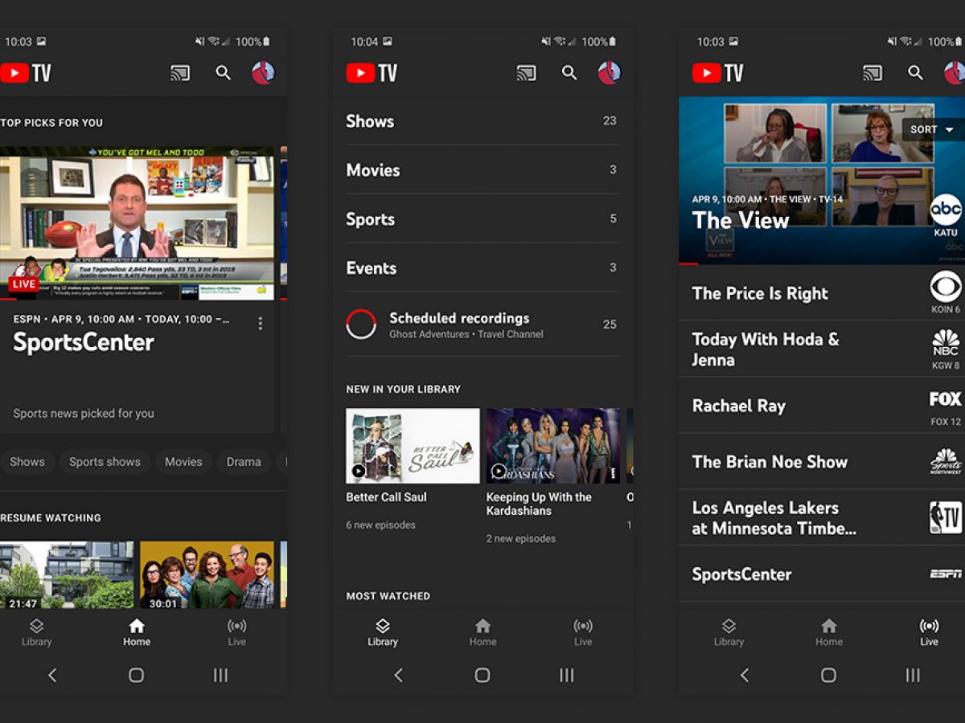
Task: Expand the SORT dropdown on the Live screen
Action: 932,129
